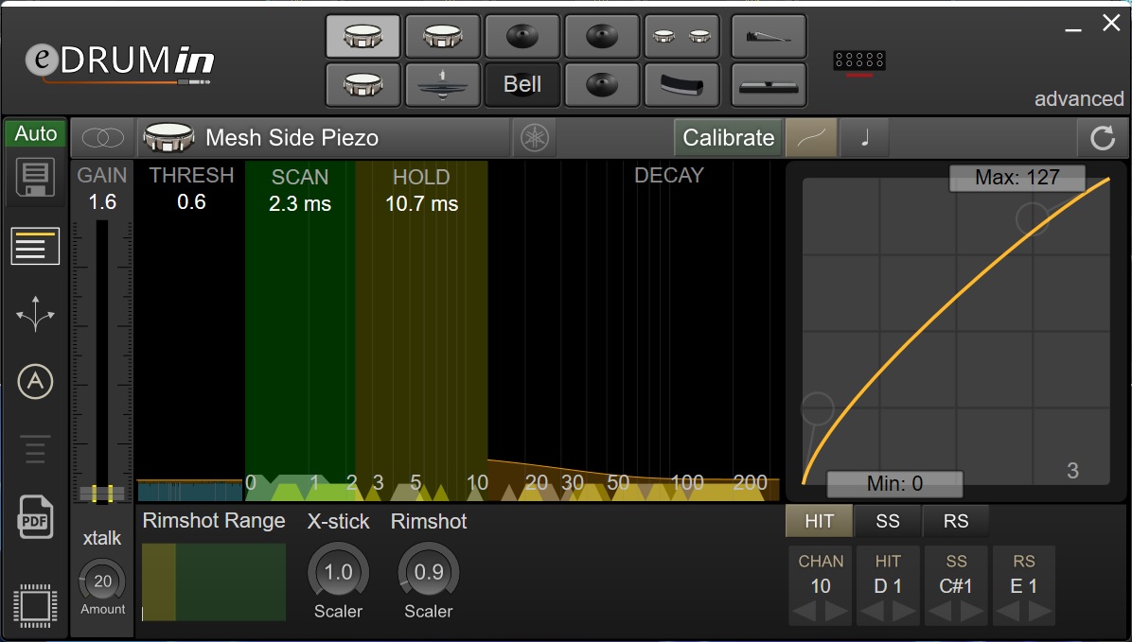Open the Mesh Side Piezo pad type selector
Viewport: 1132px width, 642px height.
324,138
